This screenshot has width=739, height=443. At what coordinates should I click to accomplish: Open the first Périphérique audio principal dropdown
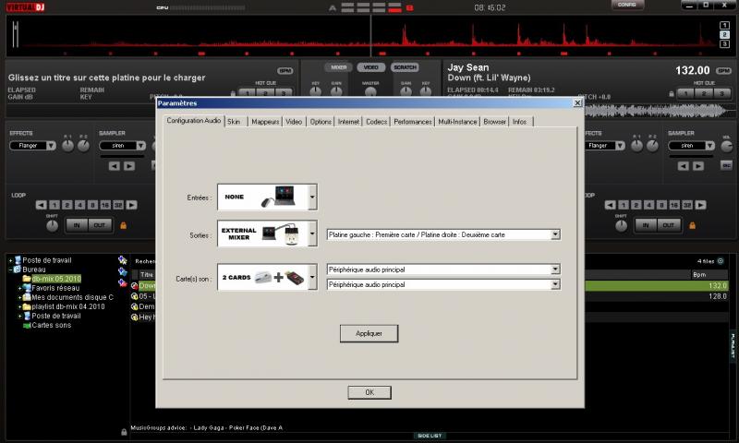pos(556,269)
